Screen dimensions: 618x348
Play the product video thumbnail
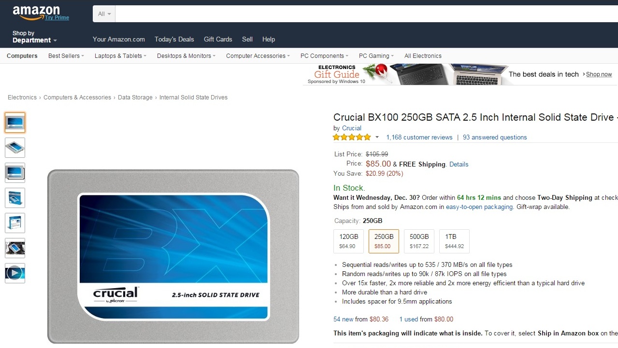click(15, 273)
